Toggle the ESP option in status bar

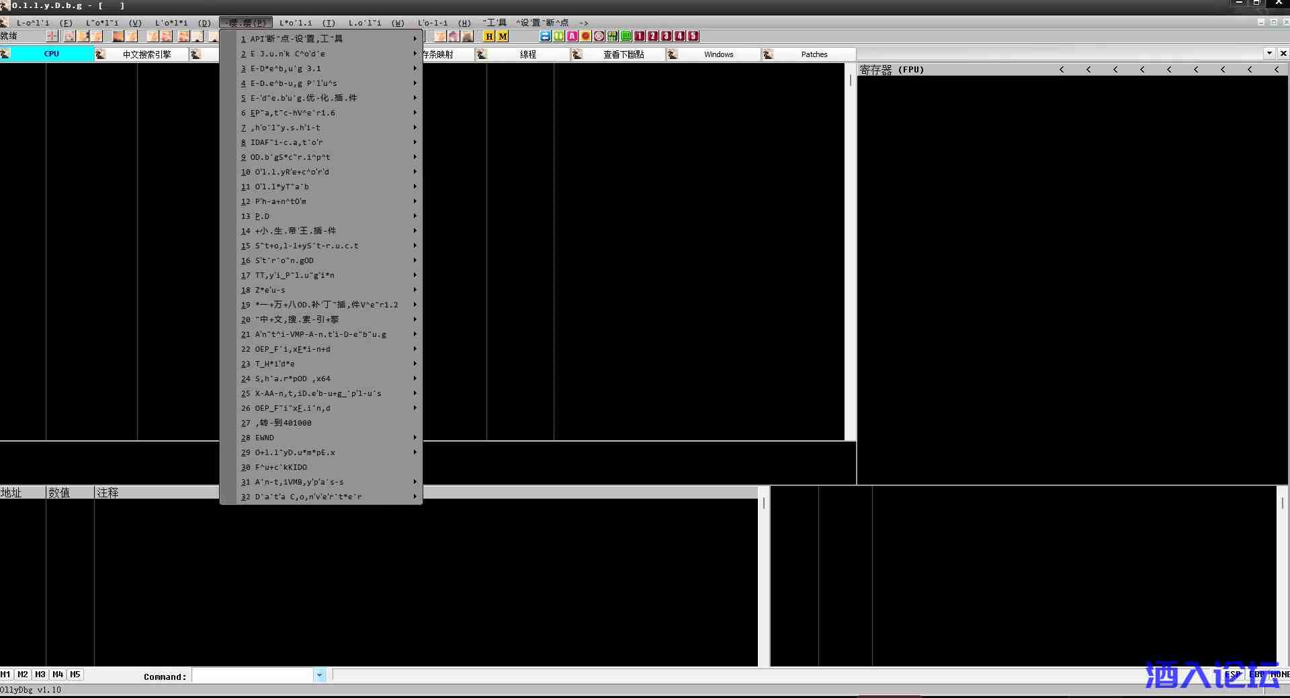pos(1232,675)
